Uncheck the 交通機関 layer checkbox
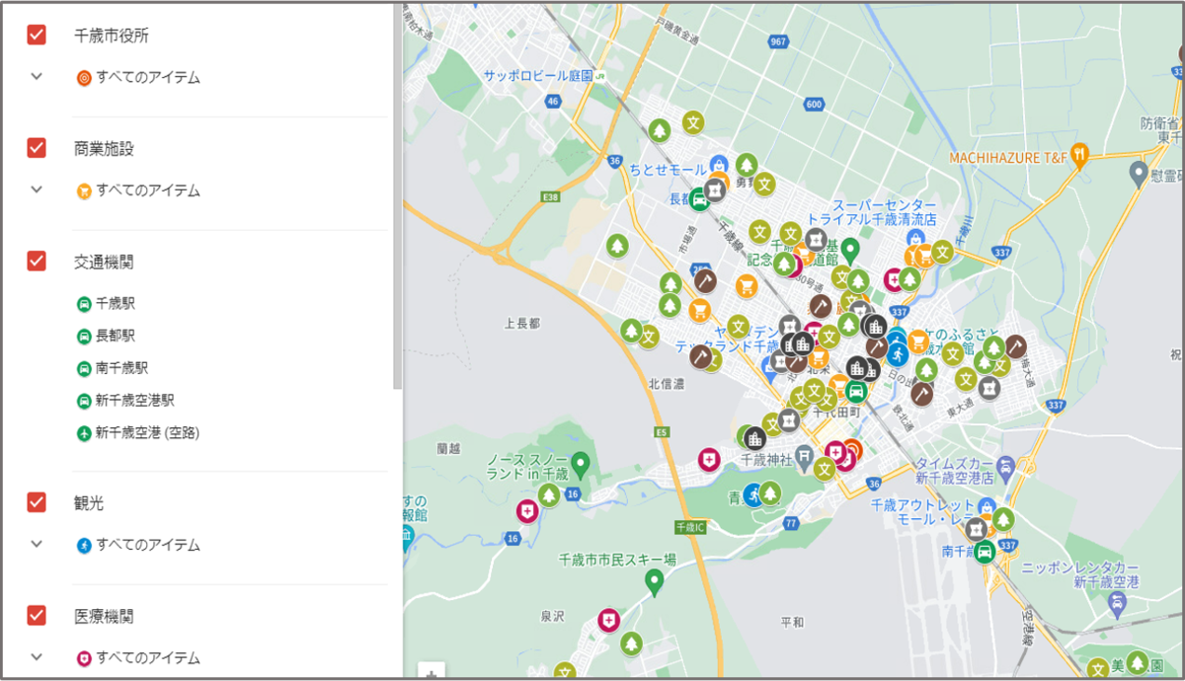Viewport: 1185px width, 681px height. [37, 261]
